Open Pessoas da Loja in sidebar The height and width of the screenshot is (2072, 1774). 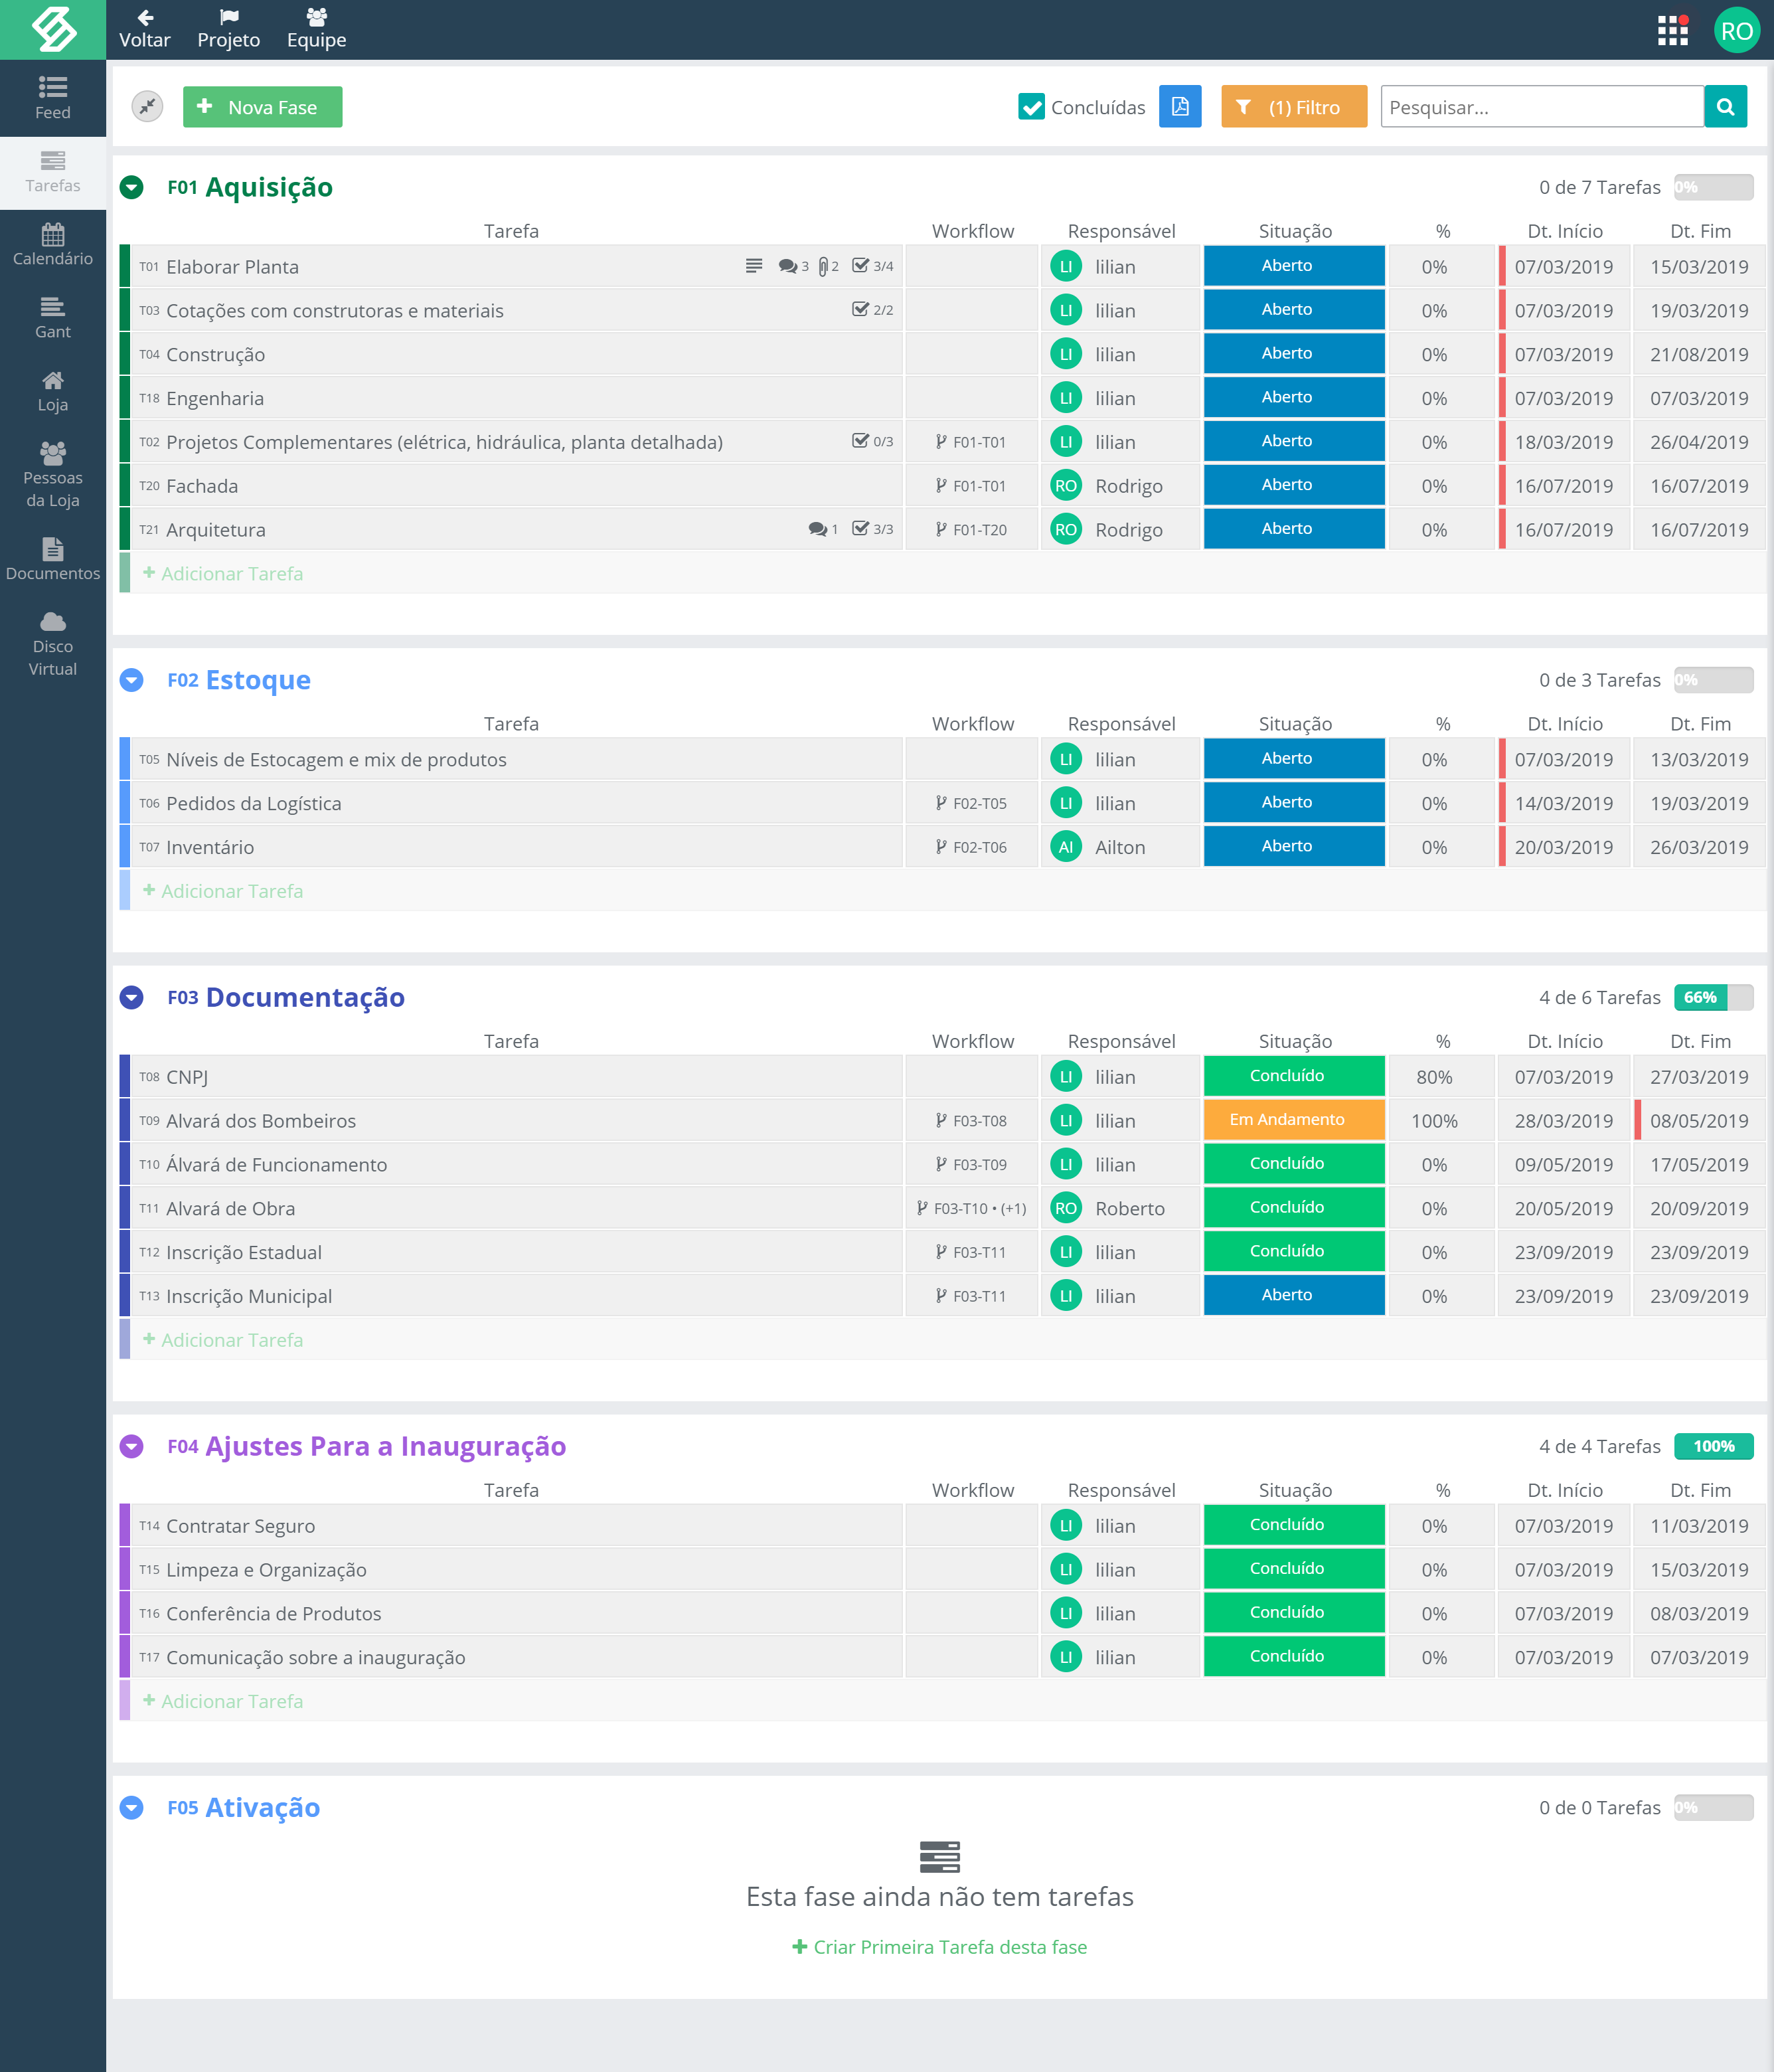tap(53, 475)
